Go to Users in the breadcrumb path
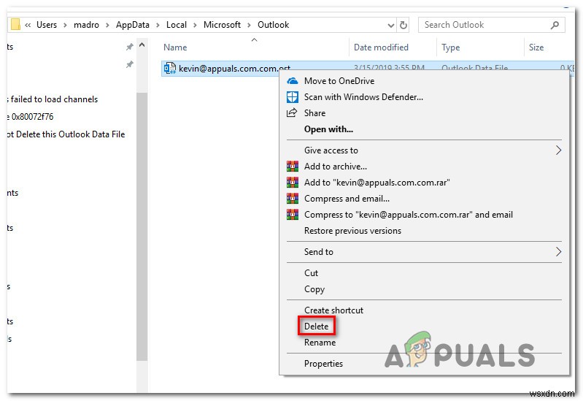Viewport: 583px width, 401px height. (47, 25)
